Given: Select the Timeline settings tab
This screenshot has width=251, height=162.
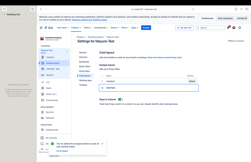Looking at the screenshot, I should [83, 85].
